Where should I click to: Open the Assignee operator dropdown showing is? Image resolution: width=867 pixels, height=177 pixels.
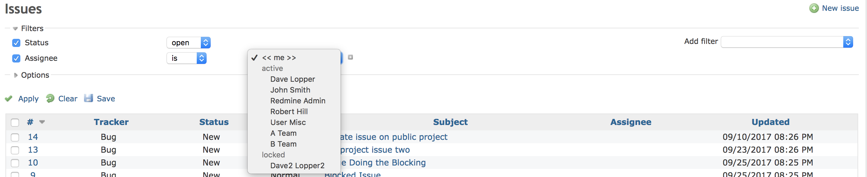point(187,58)
